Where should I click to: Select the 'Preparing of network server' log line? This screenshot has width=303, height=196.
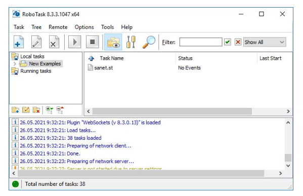pos(77,161)
